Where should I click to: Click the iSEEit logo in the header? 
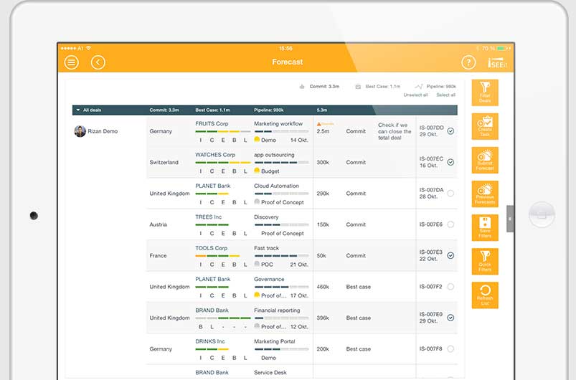(x=497, y=63)
